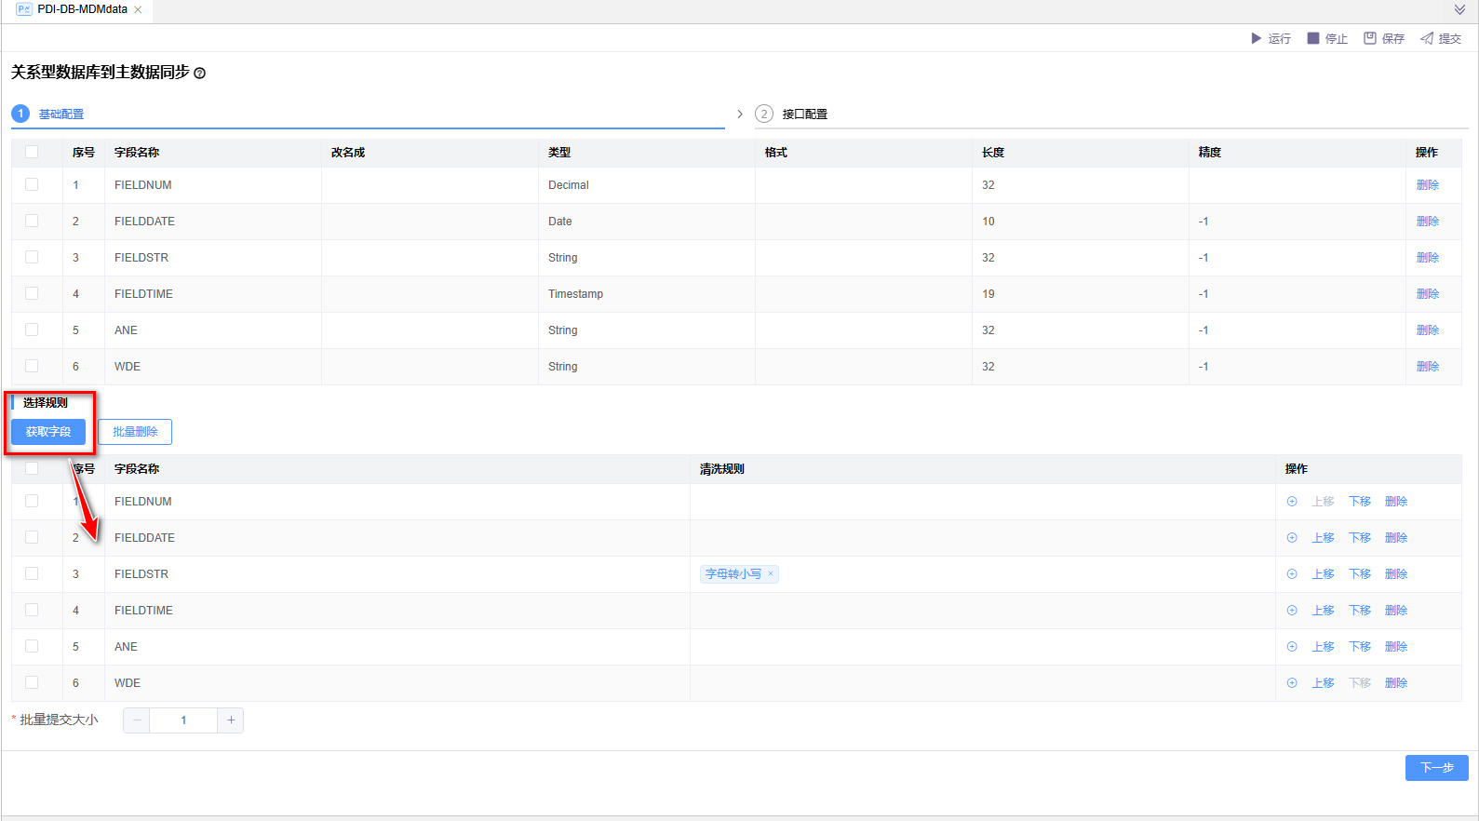Click the 批量删除 button
1479x821 pixels.
tap(135, 432)
